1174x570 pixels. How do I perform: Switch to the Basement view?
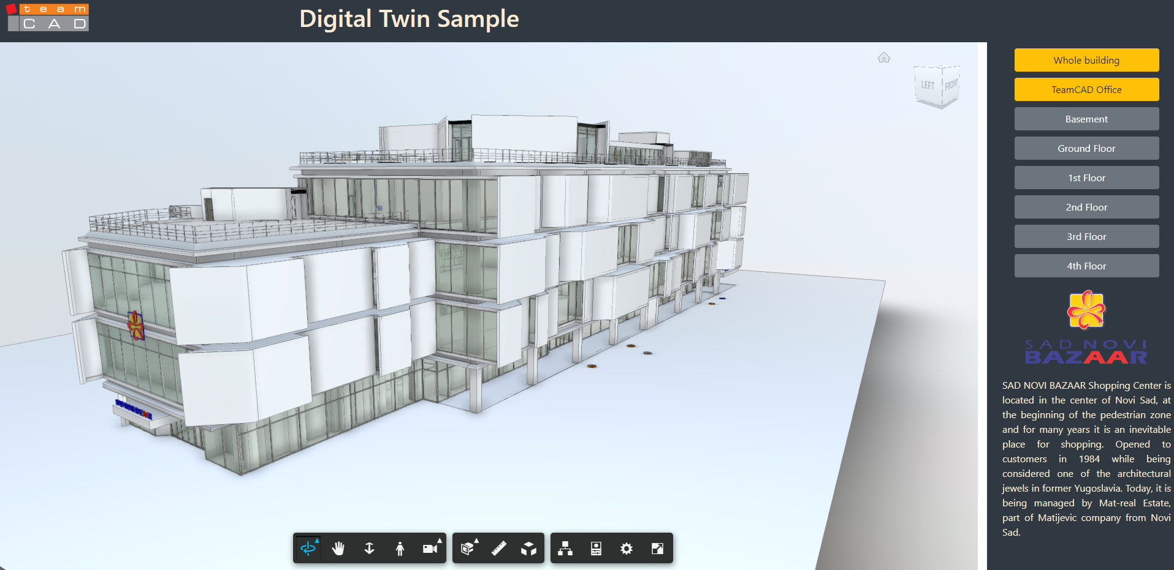pyautogui.click(x=1086, y=119)
